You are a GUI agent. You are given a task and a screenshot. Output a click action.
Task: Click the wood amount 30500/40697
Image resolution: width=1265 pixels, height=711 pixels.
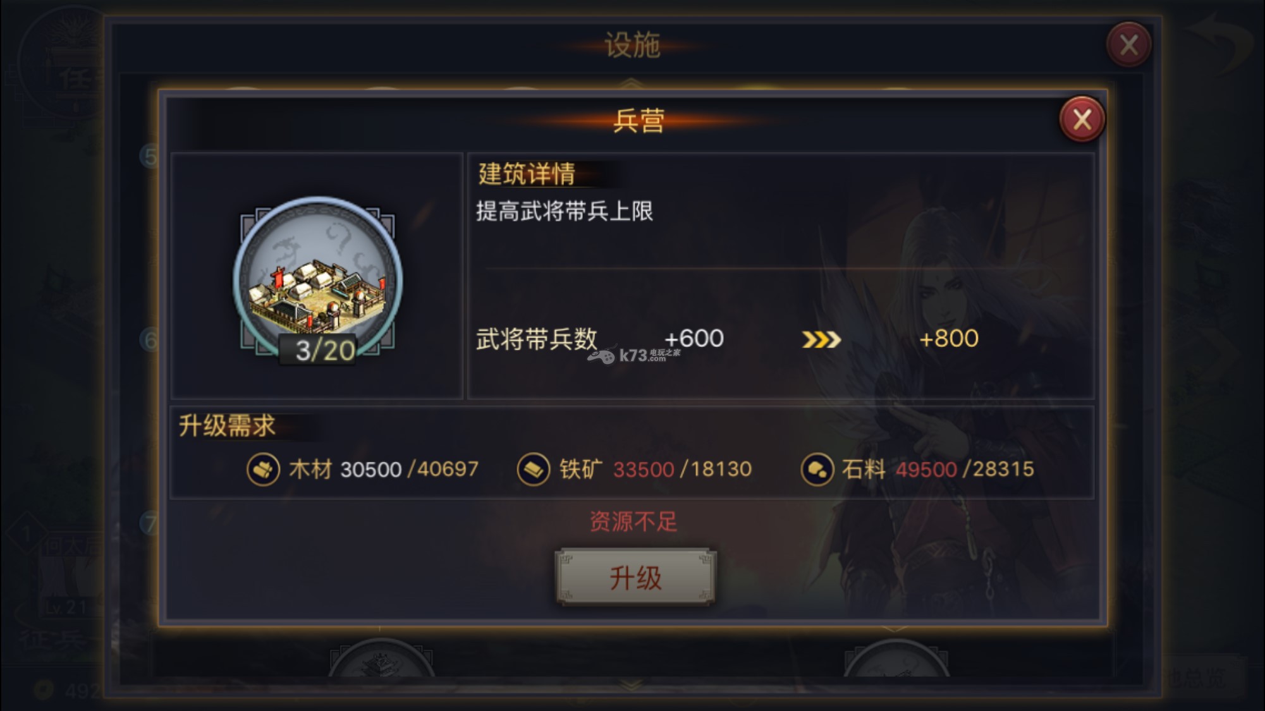(x=409, y=470)
